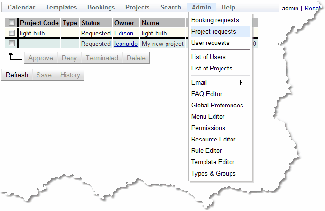Click the Reset link next to admin
The height and width of the screenshot is (211, 325).
[x=312, y=8]
